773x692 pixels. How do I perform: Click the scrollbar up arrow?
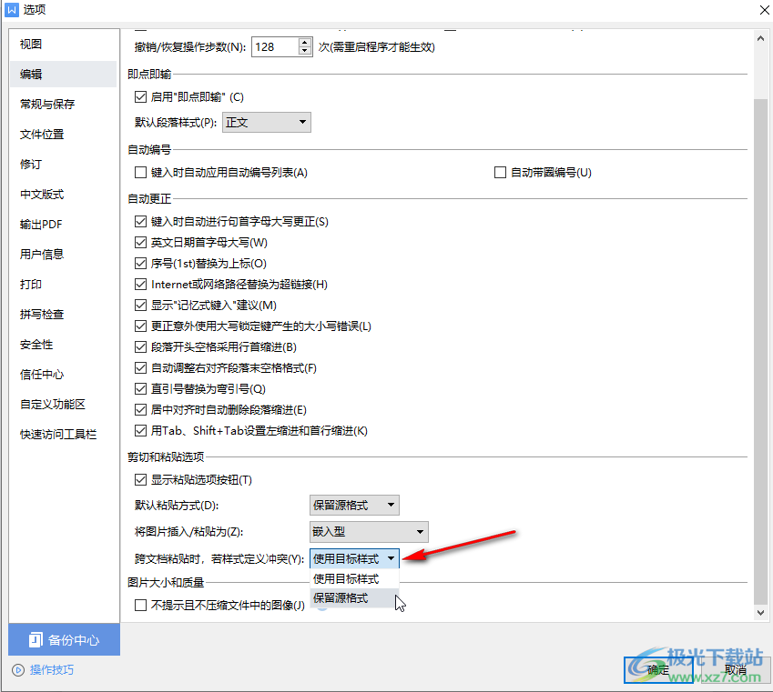pyautogui.click(x=760, y=38)
